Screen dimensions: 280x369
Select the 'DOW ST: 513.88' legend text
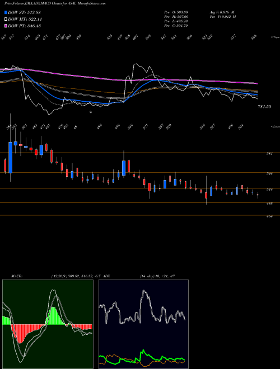(x=24, y=12)
